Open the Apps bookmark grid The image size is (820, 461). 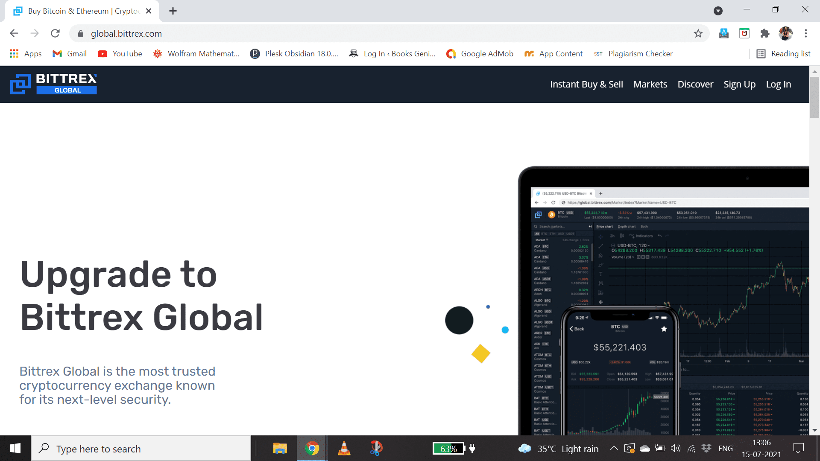(26, 54)
